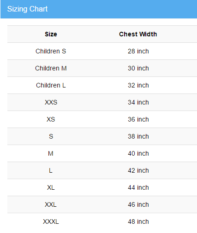The width and height of the screenshot is (197, 233).
Task: Select the Chest Width column header
Action: pyautogui.click(x=138, y=34)
